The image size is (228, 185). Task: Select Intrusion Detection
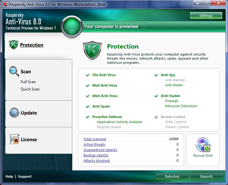[x=181, y=106]
